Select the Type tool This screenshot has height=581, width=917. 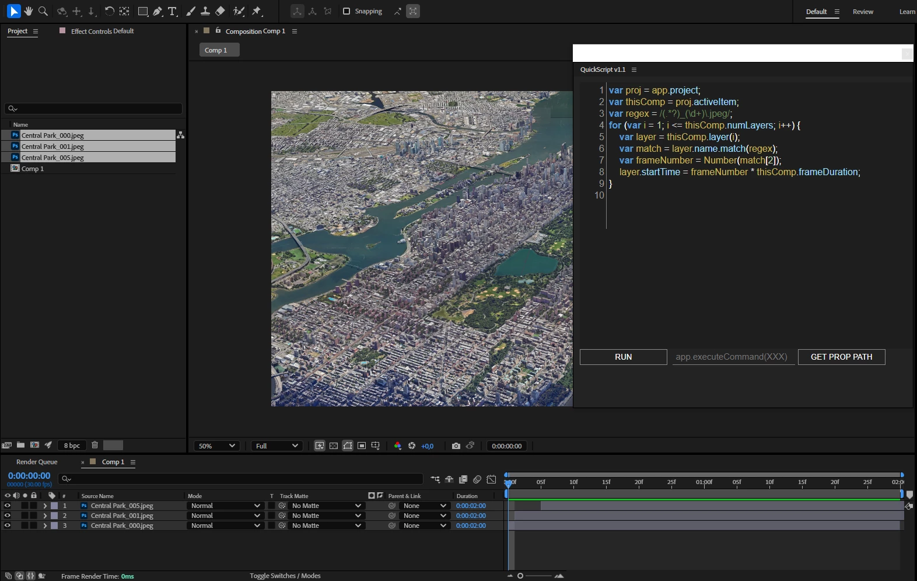point(173,11)
